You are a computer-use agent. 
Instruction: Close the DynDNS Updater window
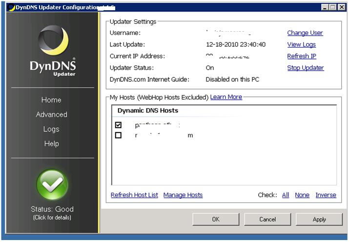[341, 7]
